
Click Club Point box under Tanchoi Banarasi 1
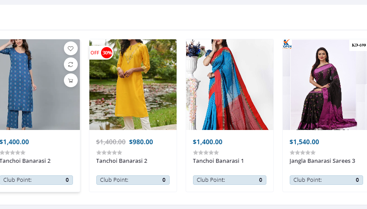230,180
